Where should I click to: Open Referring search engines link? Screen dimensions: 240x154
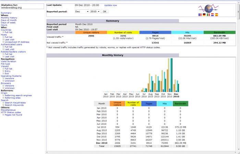[18, 95]
